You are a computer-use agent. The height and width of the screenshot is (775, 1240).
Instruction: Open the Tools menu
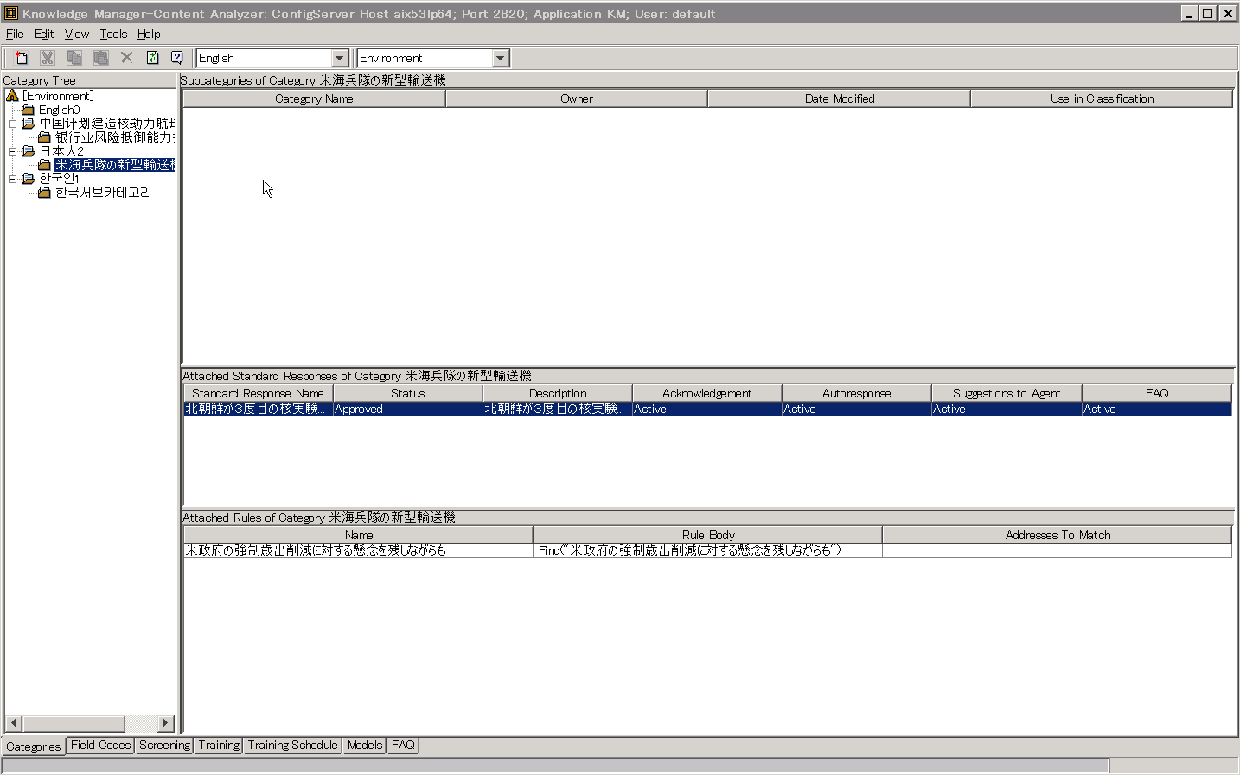[x=113, y=34]
